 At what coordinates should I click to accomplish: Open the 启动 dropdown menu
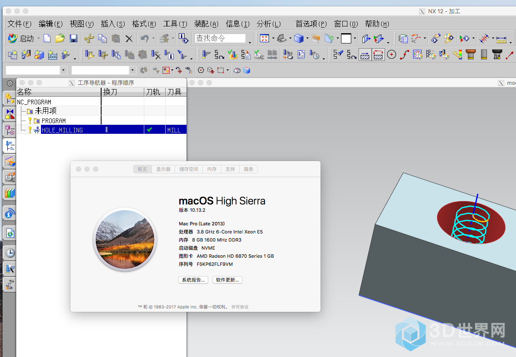pyautogui.click(x=38, y=38)
